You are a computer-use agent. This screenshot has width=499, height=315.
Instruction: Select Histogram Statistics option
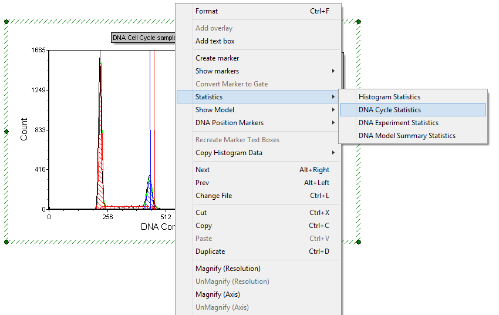(389, 97)
